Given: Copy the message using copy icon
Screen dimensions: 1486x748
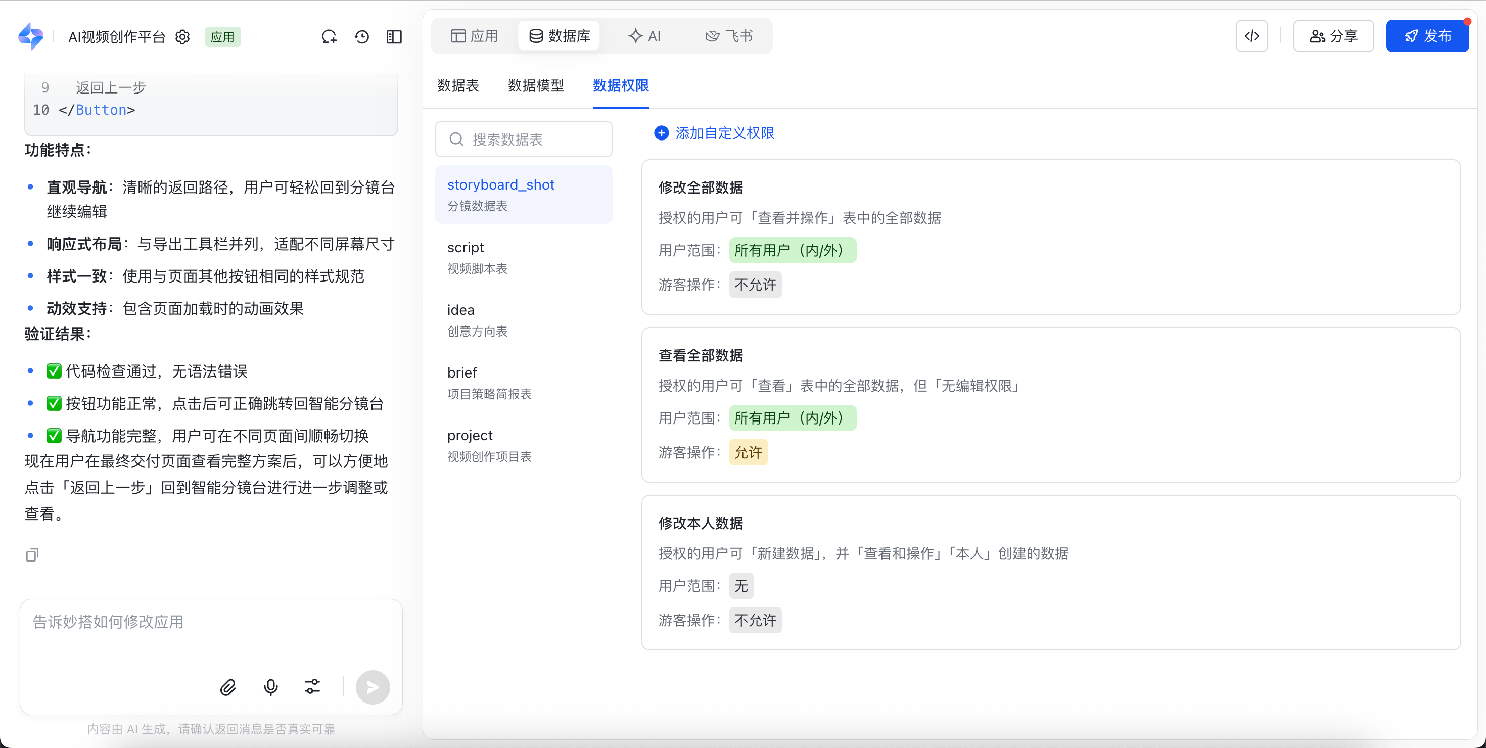Looking at the screenshot, I should tap(32, 555).
